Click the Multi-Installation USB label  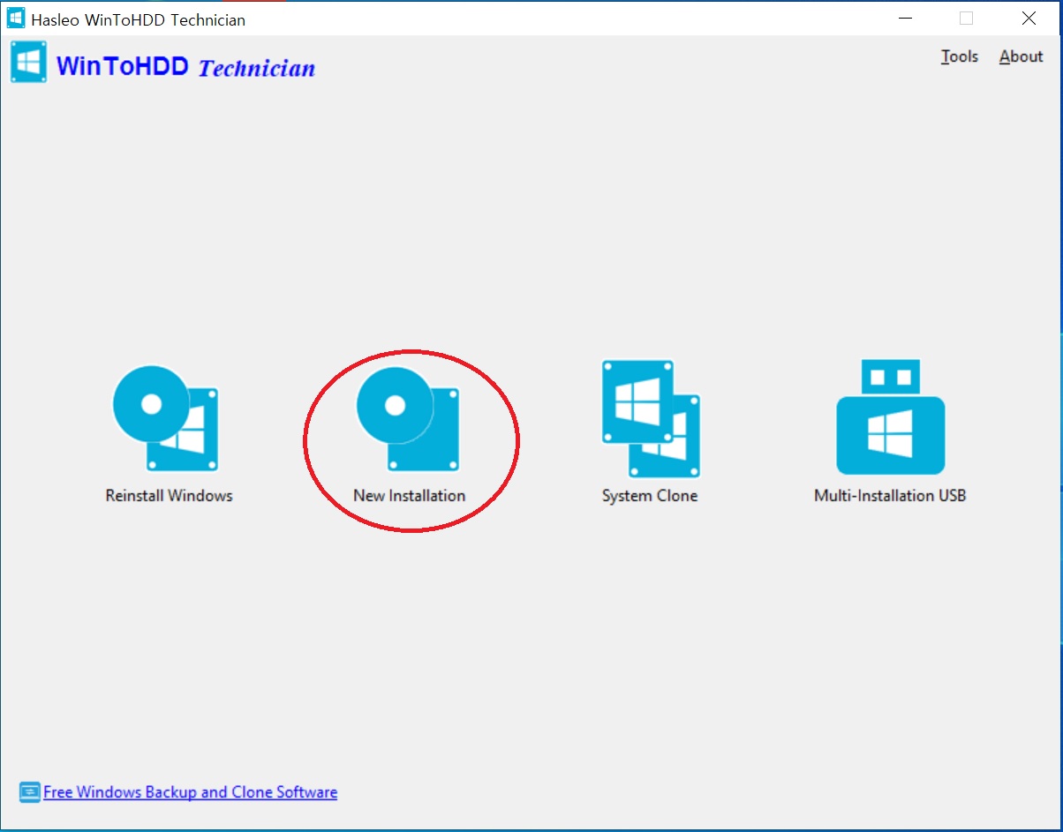tap(890, 496)
